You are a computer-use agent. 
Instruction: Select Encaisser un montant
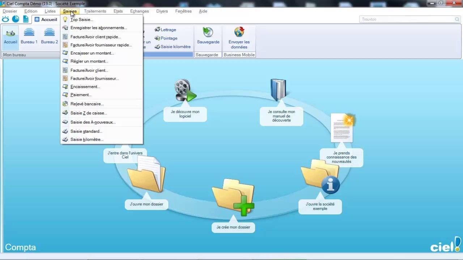tap(102, 53)
